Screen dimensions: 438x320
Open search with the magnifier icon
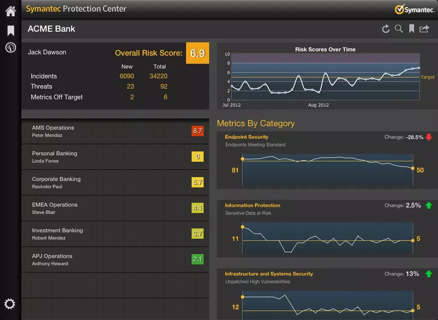coord(399,29)
